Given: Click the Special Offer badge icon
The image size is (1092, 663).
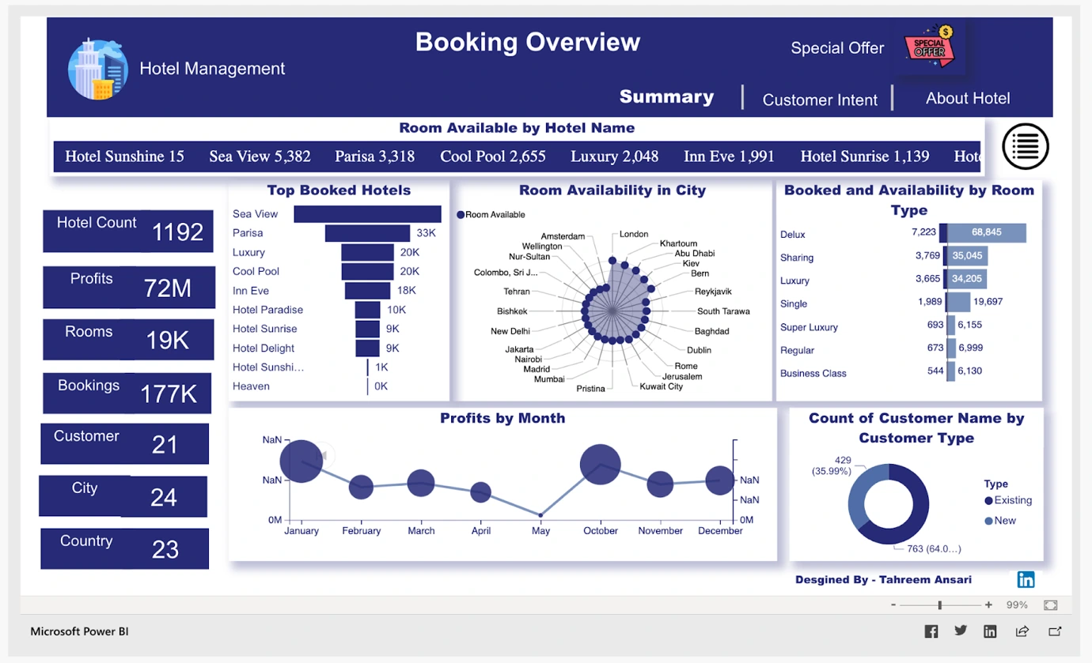Looking at the screenshot, I should pyautogui.click(x=930, y=47).
